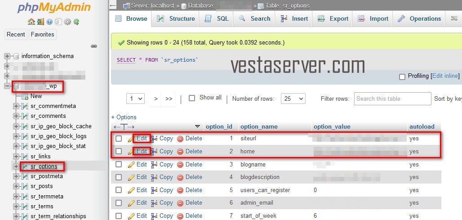Click the Copy icon in start_of_week row
This screenshot has height=220, width=462.
tap(155, 216)
